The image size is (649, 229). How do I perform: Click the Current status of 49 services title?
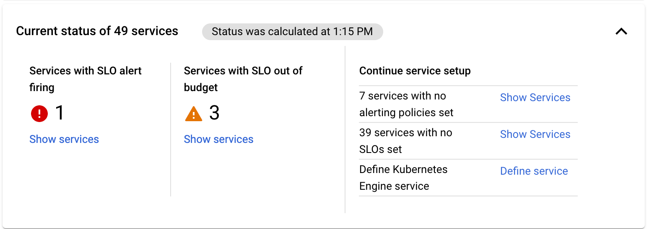point(97,31)
